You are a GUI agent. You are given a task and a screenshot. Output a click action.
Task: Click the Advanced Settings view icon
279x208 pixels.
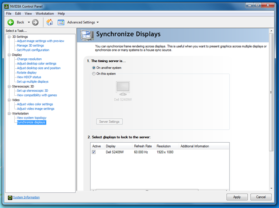point(61,22)
